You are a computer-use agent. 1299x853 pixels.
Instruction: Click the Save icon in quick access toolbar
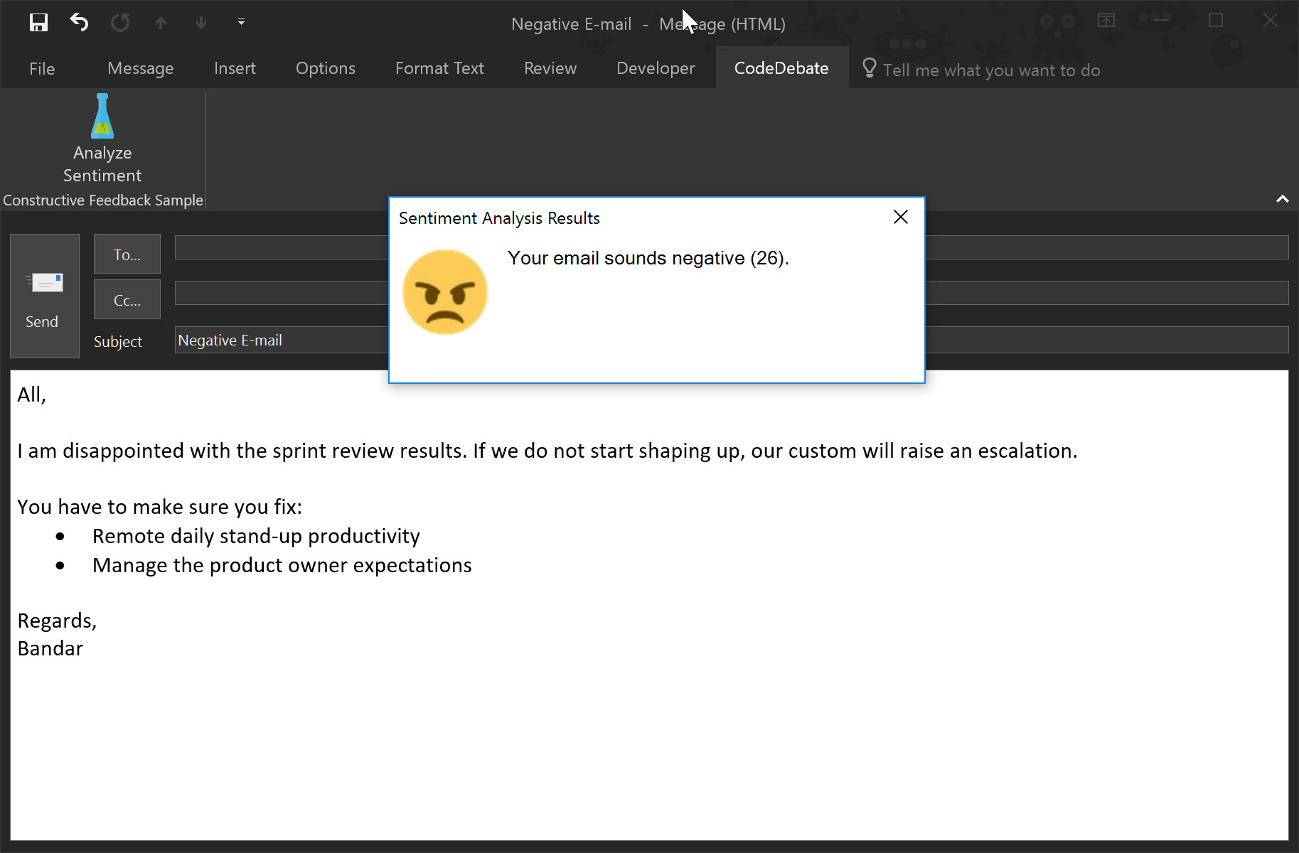point(38,23)
